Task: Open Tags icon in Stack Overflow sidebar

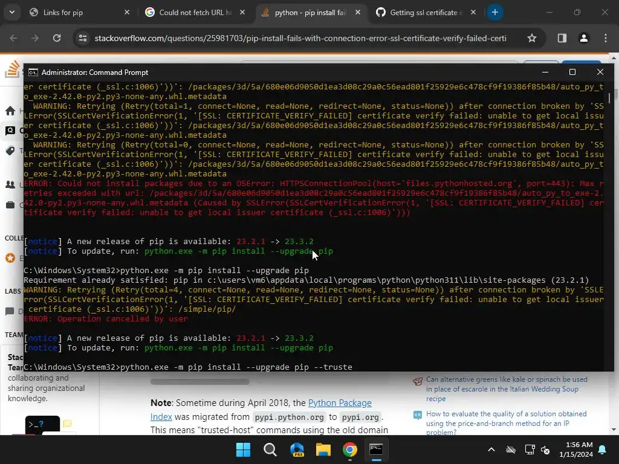Action: pos(10,150)
